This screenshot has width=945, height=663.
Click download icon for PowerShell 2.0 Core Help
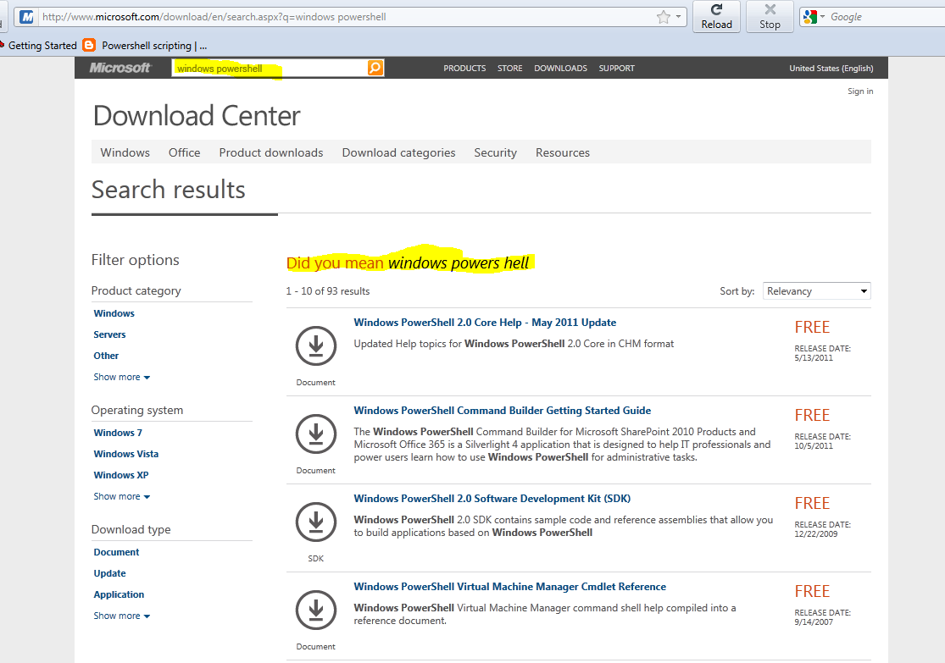316,345
